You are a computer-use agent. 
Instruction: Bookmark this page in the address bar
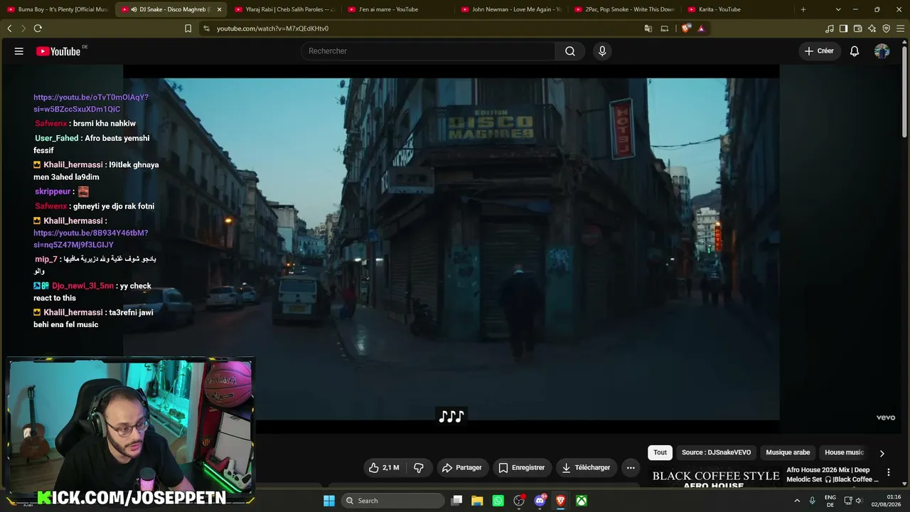pyautogui.click(x=188, y=28)
